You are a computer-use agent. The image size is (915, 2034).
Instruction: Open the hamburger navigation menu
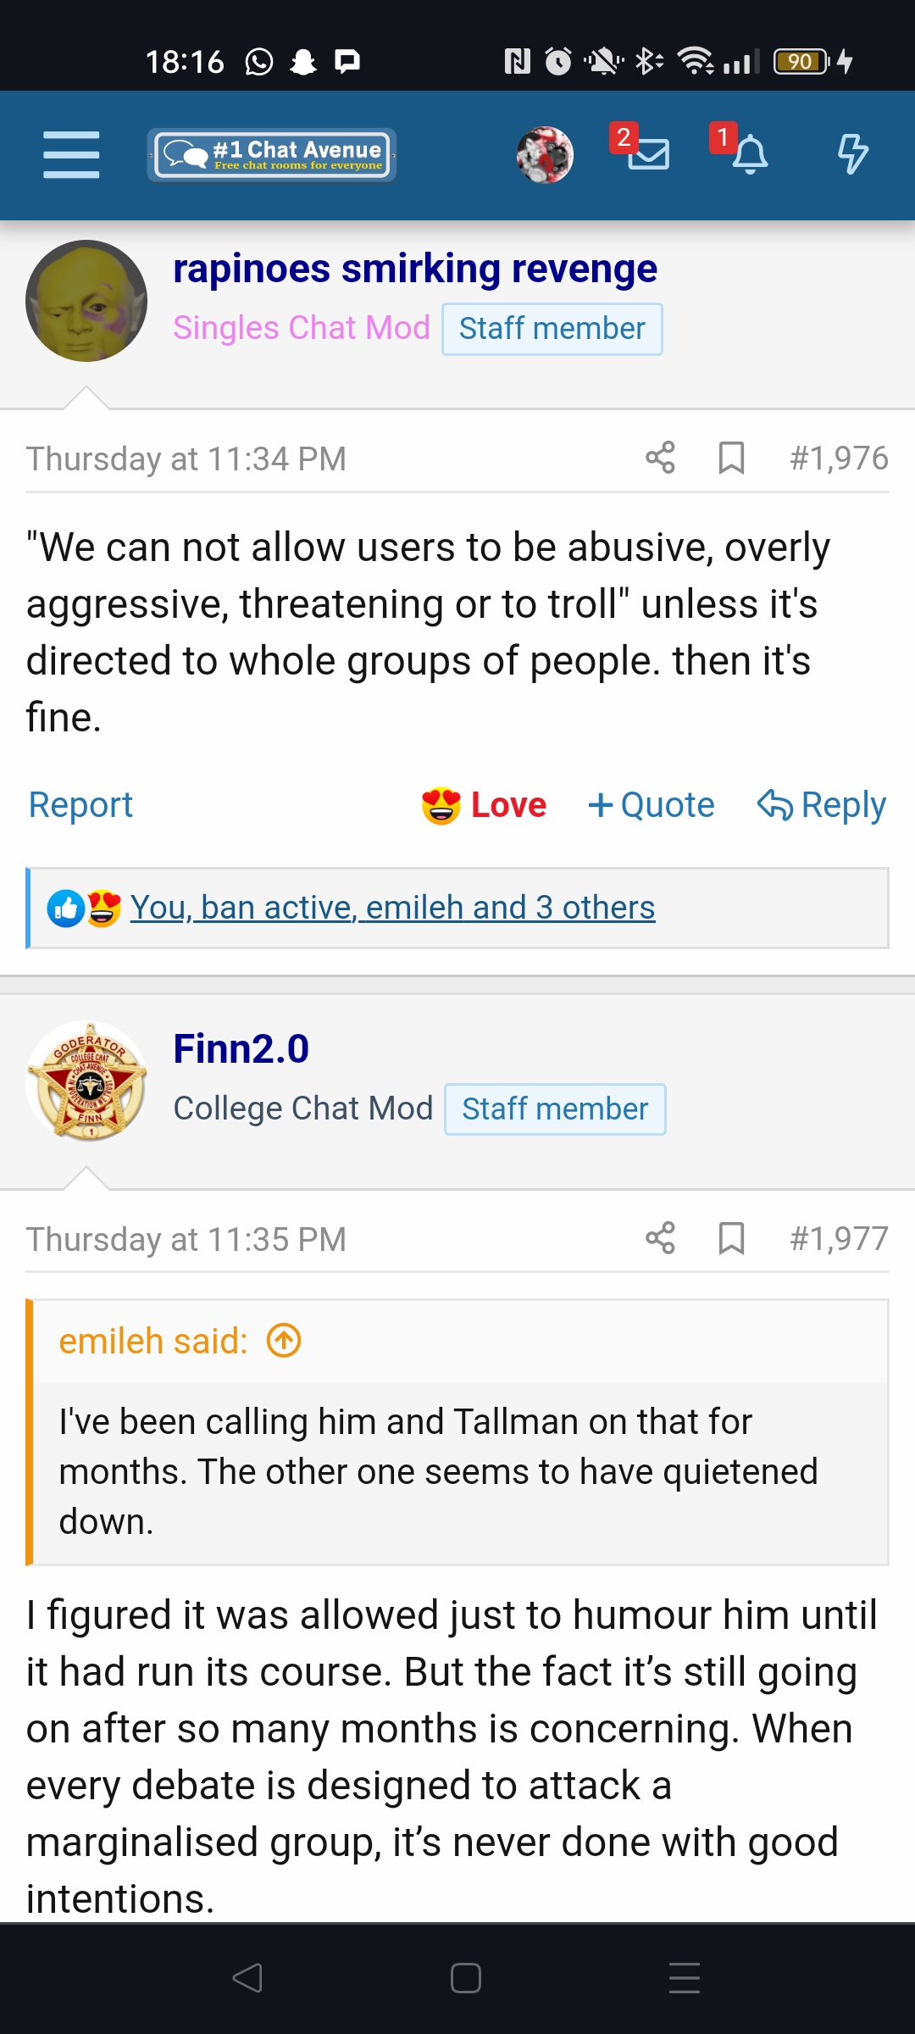pyautogui.click(x=71, y=155)
